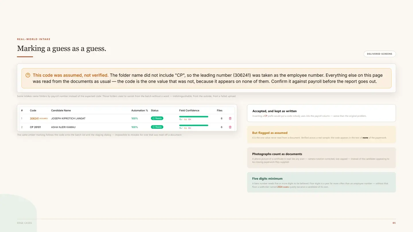Select candidate name ASHA NJERI KAMAU
The image size is (413, 232).
[x=63, y=127]
